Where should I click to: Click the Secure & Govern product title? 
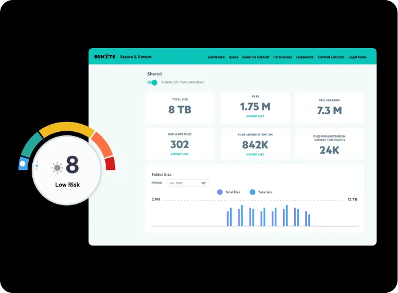click(136, 57)
